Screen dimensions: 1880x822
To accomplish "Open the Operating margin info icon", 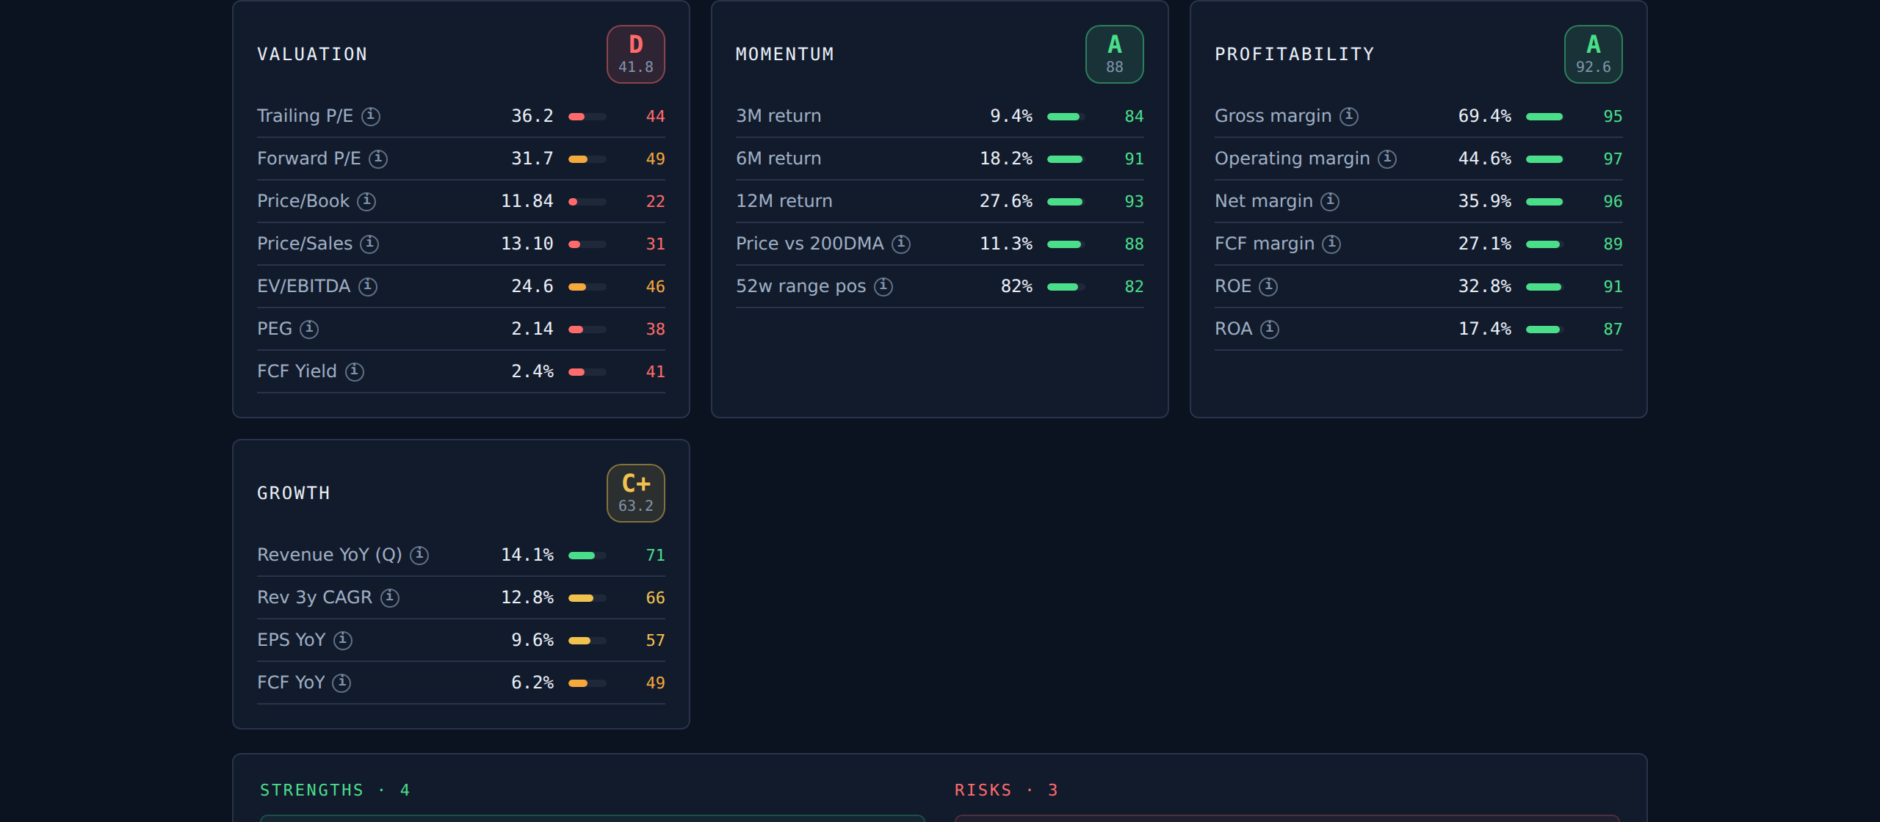I will [1387, 159].
